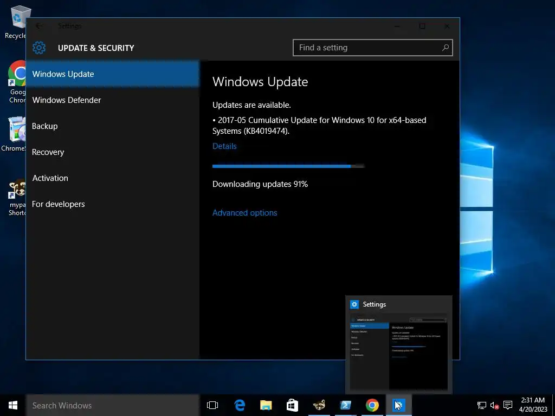Click the Settings title in preview popup
Viewport: 555px width, 416px height.
click(x=374, y=304)
